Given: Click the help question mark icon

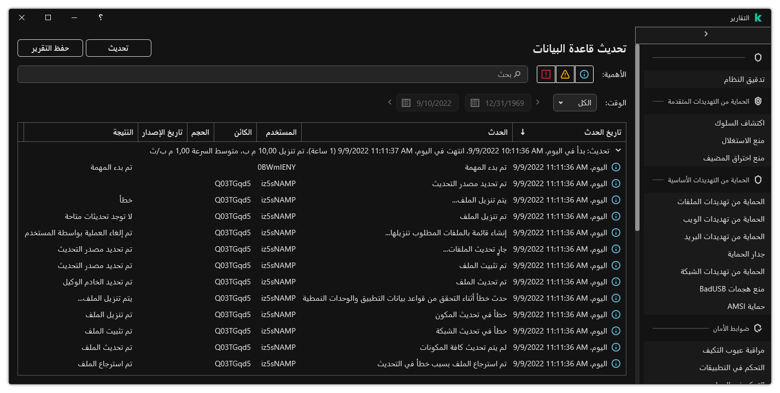Looking at the screenshot, I should point(100,17).
